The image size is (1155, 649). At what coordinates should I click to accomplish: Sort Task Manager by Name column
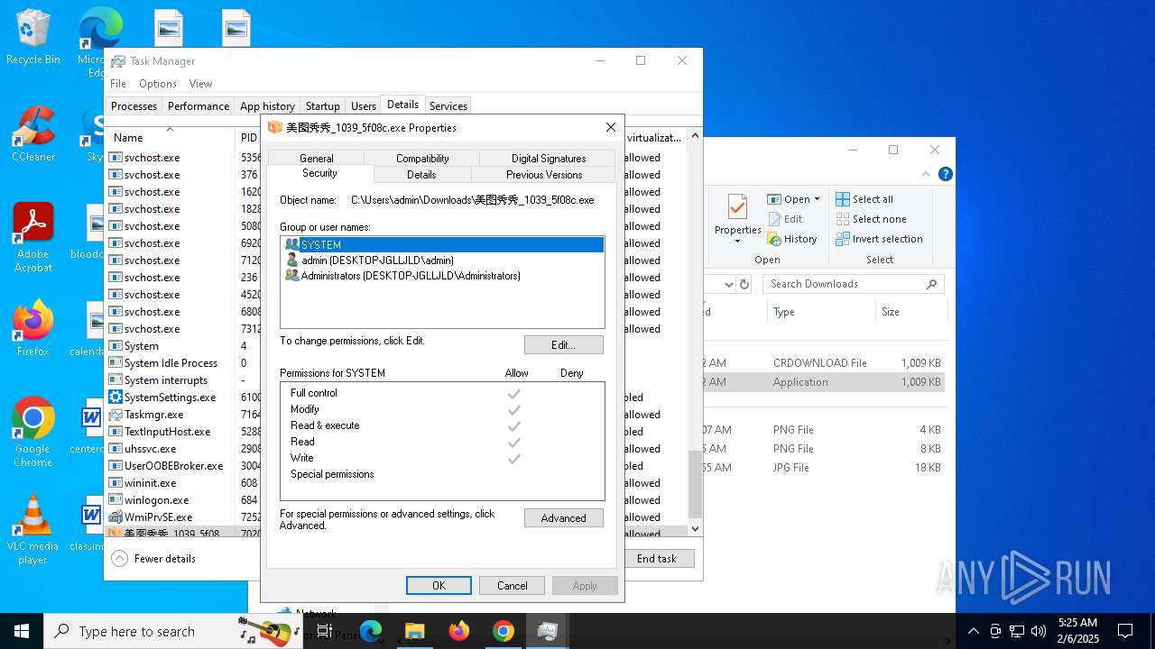170,138
